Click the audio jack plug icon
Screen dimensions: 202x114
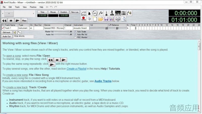click(x=106, y=13)
